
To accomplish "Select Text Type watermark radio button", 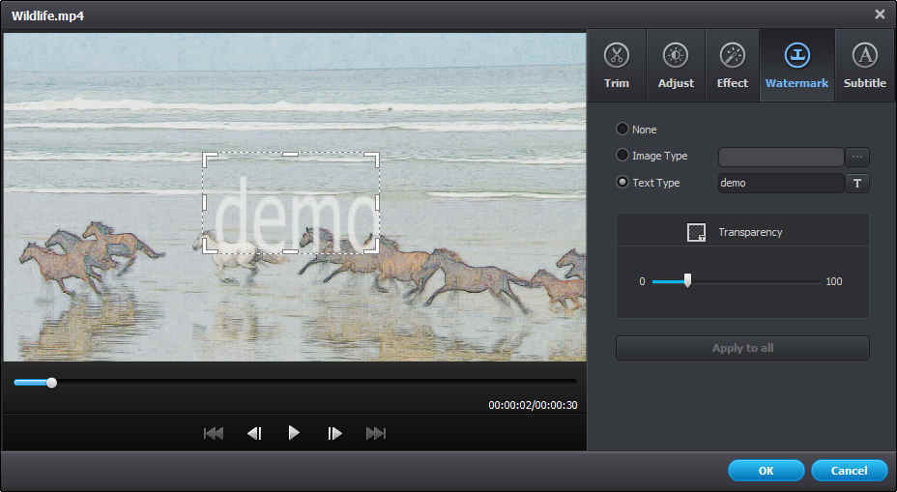I will (x=622, y=182).
